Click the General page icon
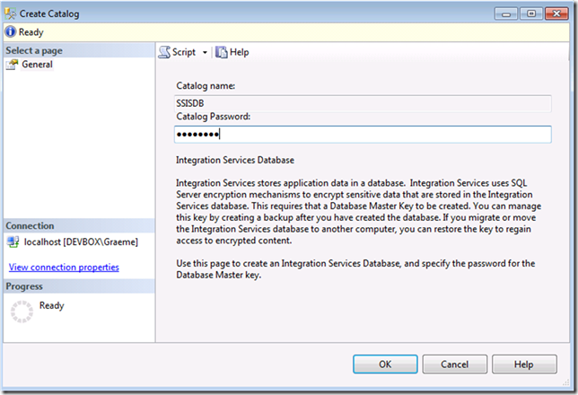The image size is (578, 395). click(12, 65)
